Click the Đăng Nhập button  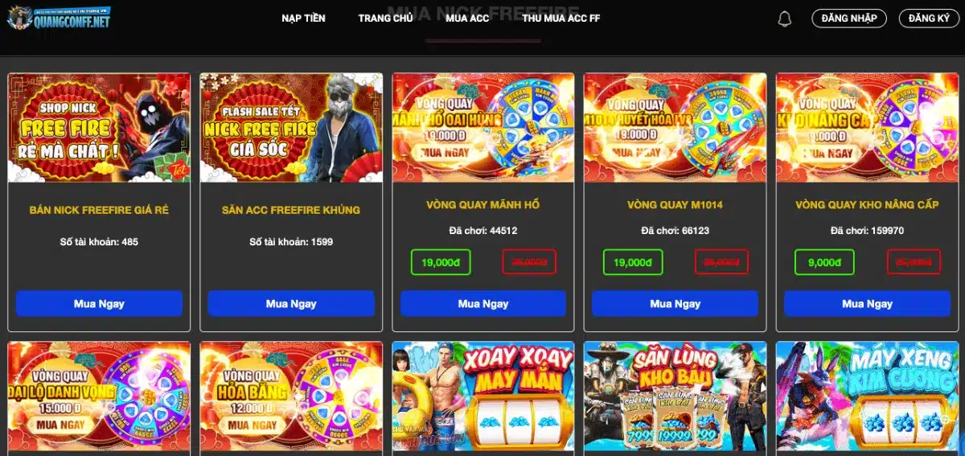click(849, 18)
